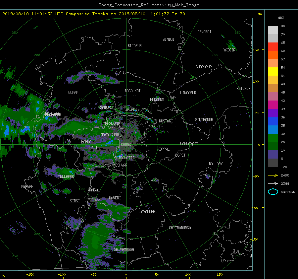Pick the dark orange 57-60 dBZ swatch
Screen dimensions: 298x279
273,55
